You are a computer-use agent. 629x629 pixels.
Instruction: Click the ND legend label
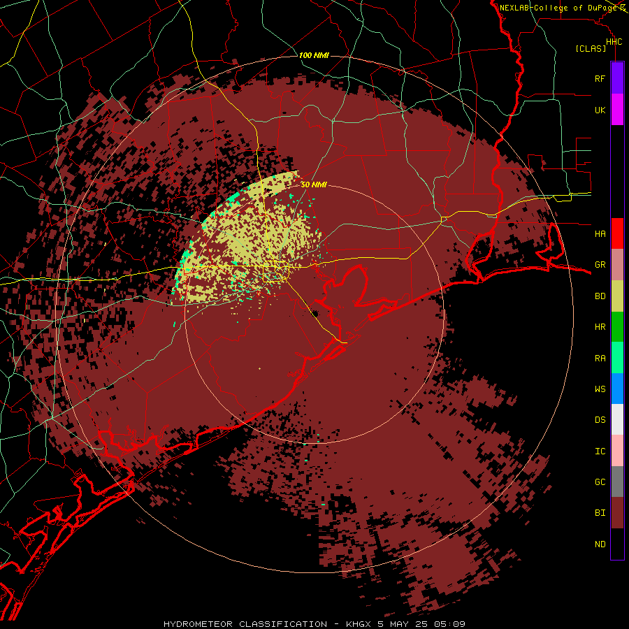(600, 544)
